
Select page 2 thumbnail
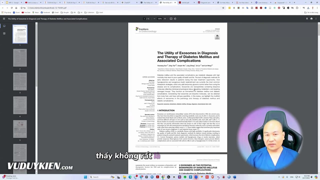pos(20,58)
